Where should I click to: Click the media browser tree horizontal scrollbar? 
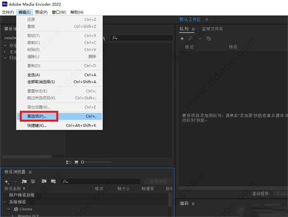tap(27, 157)
